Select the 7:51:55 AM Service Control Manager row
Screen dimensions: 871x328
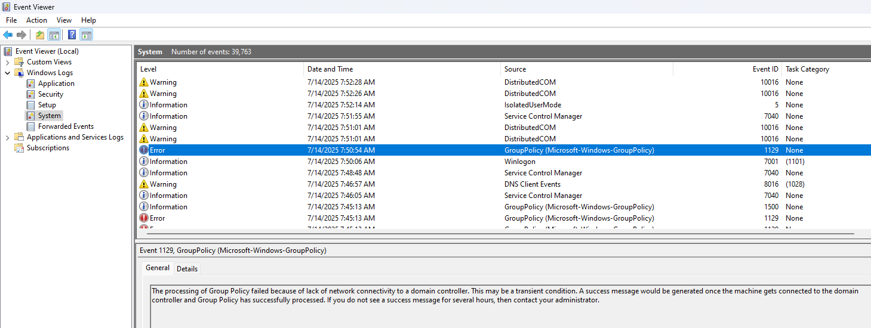(504, 116)
